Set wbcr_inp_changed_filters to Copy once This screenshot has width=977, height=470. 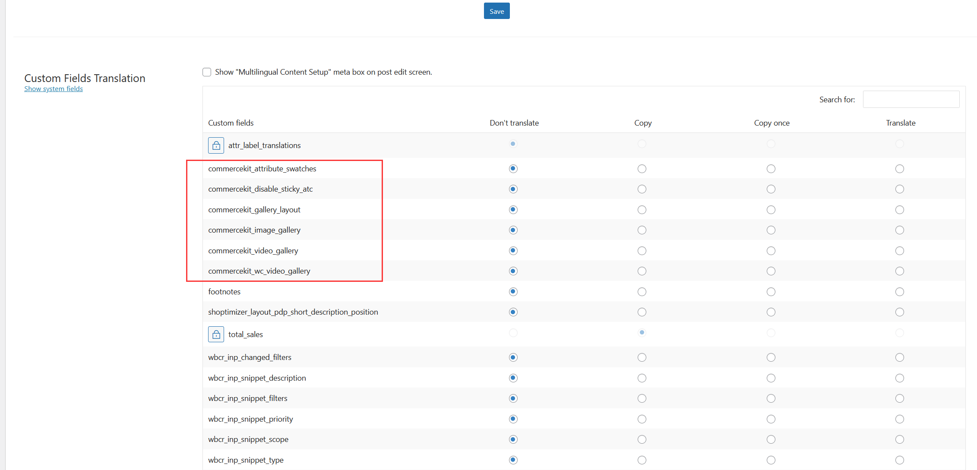click(x=771, y=357)
